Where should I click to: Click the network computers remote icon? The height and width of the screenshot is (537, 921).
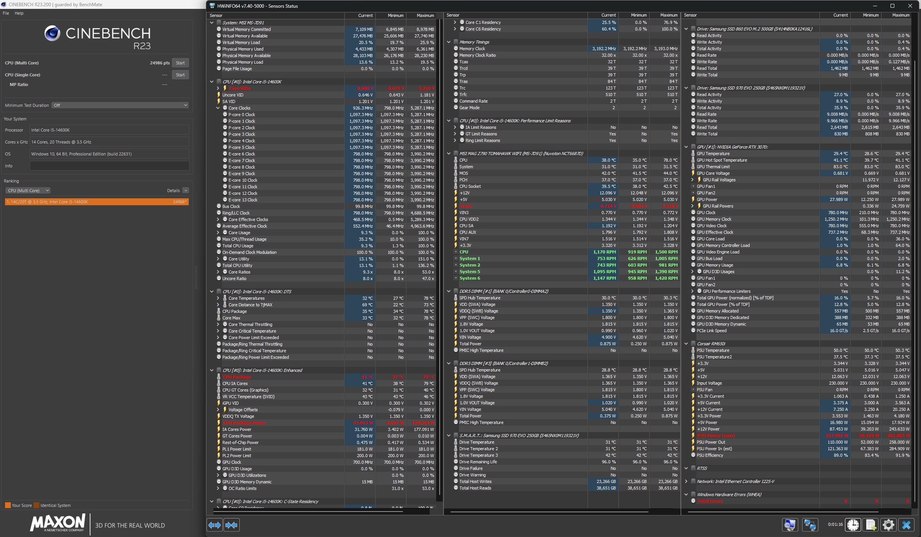click(x=809, y=525)
